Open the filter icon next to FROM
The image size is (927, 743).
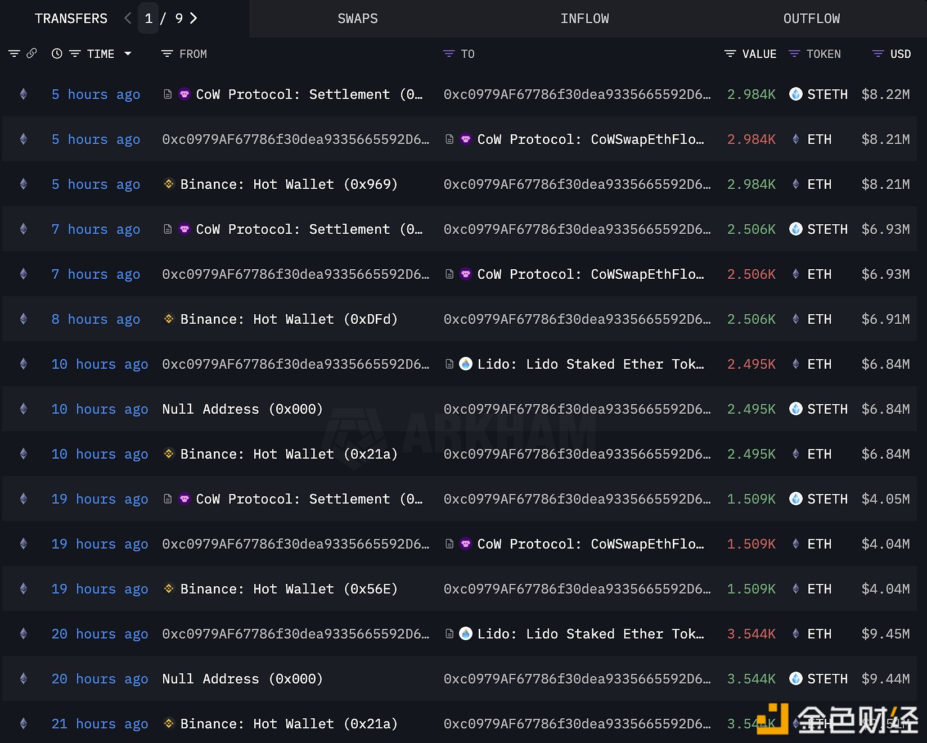(x=166, y=54)
